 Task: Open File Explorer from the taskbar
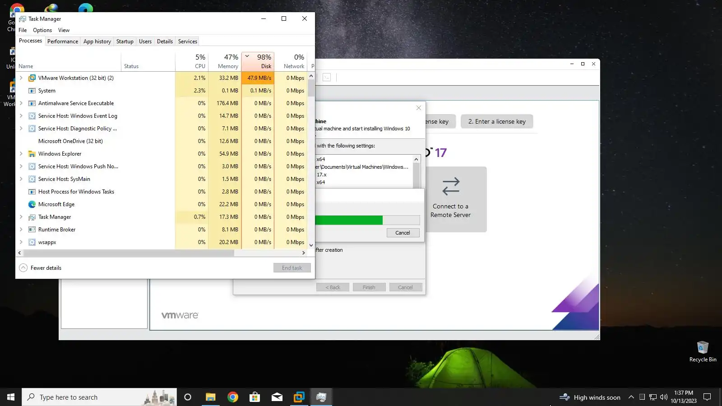click(210, 397)
